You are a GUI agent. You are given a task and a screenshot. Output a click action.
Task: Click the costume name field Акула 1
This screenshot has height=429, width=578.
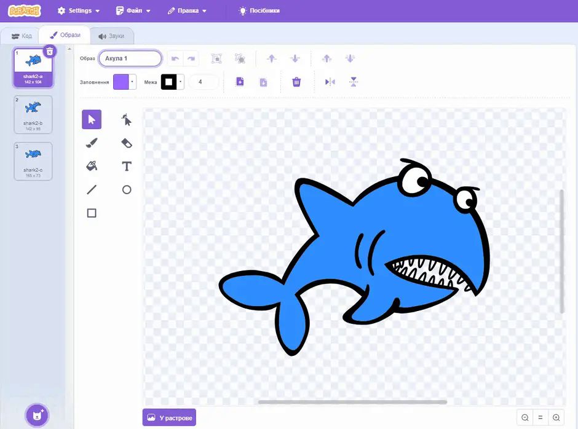(x=130, y=58)
